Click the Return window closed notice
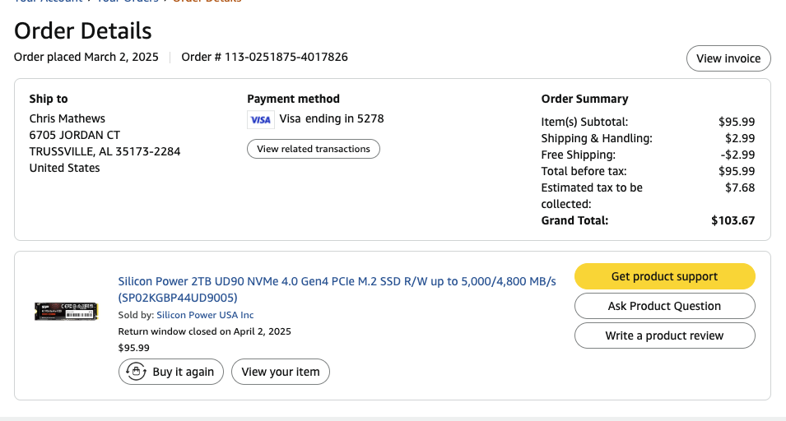 (204, 331)
